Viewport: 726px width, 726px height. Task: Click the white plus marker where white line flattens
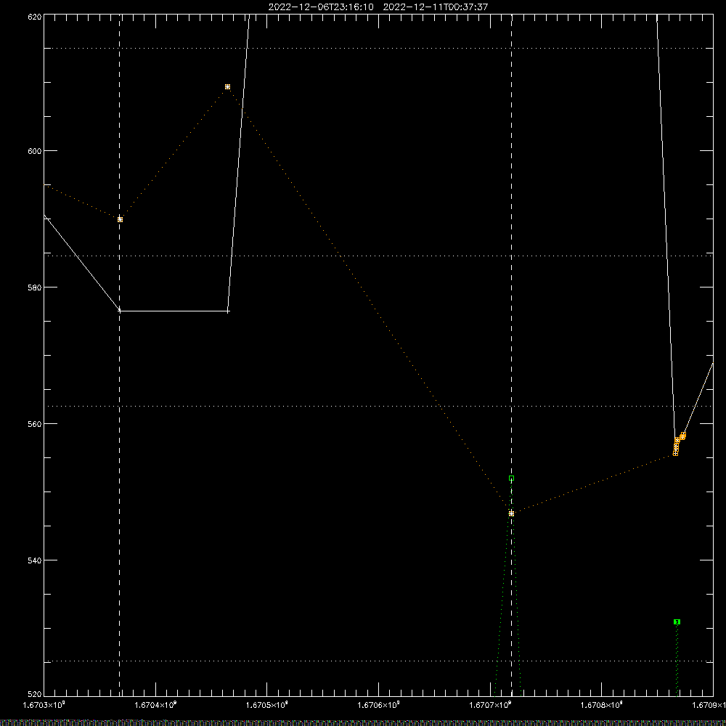click(x=120, y=311)
